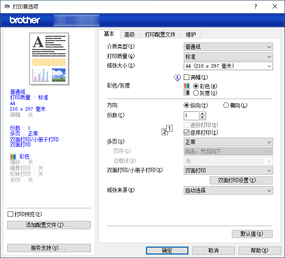
Task: Click the 确定 button
Action: (x=167, y=250)
